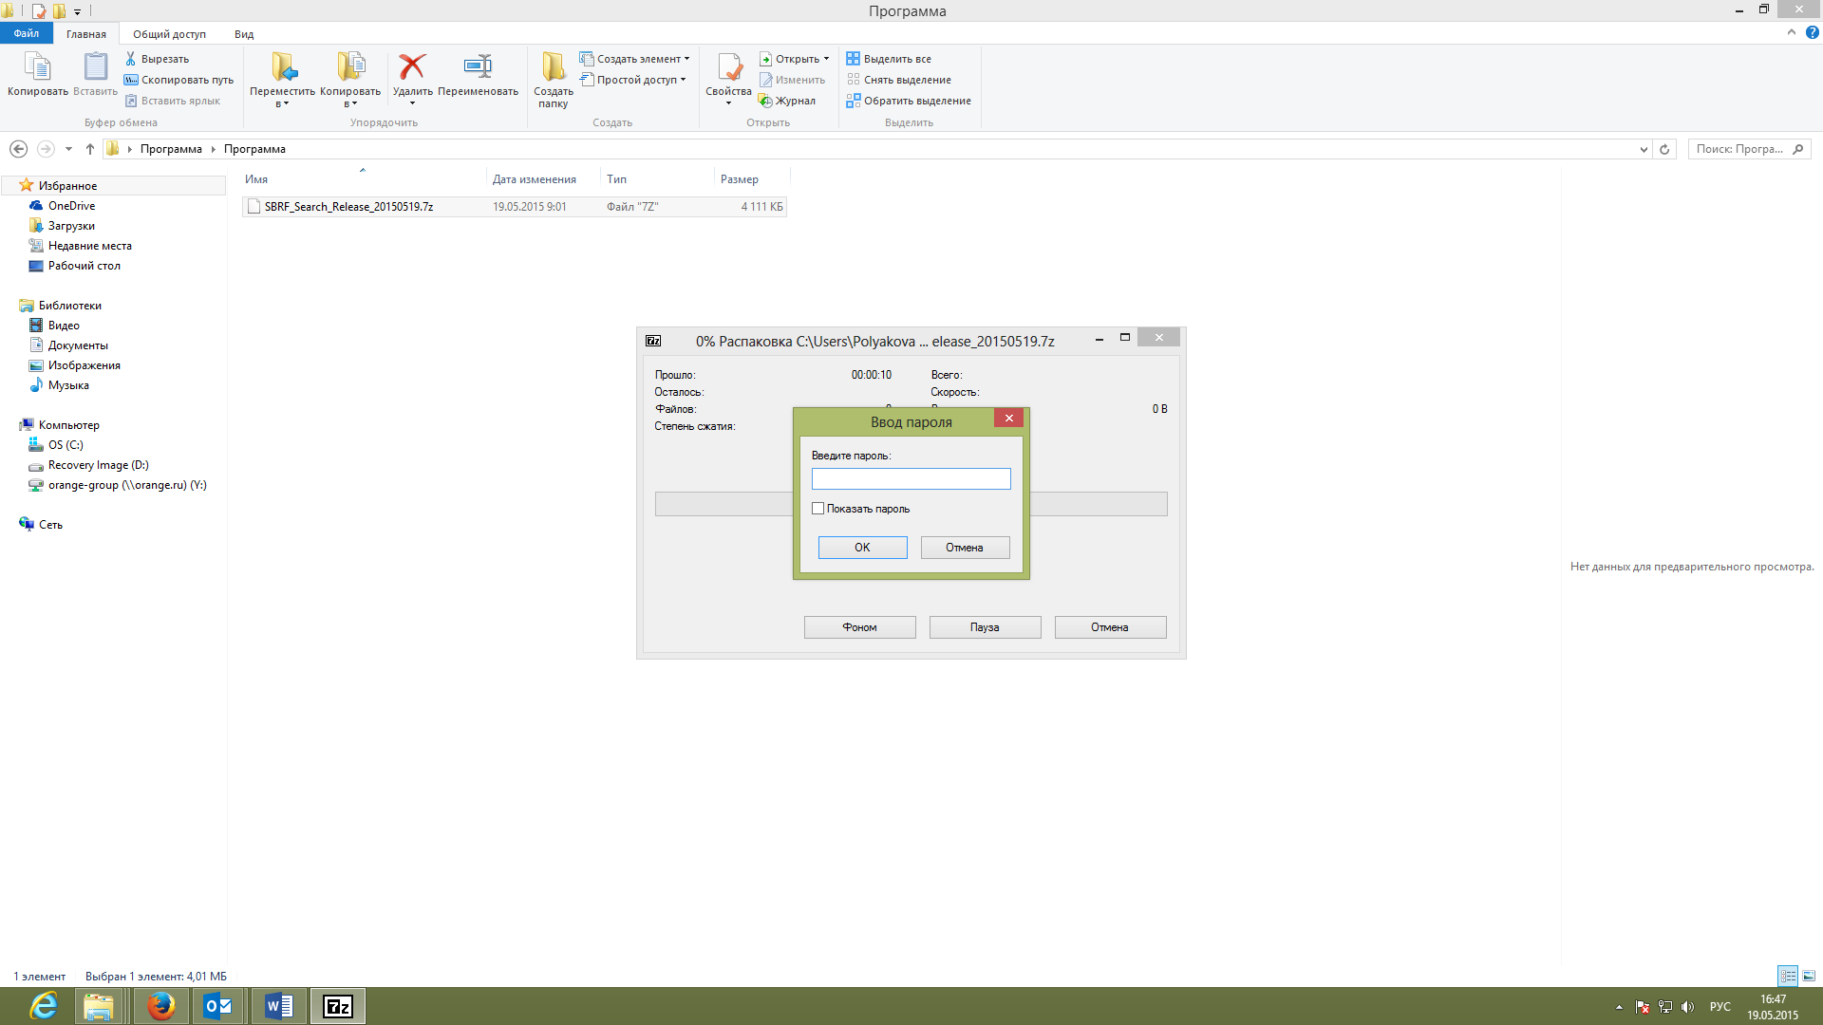Click the Create folder (Создать папку) icon
1823x1025 pixels.
coord(553,67)
